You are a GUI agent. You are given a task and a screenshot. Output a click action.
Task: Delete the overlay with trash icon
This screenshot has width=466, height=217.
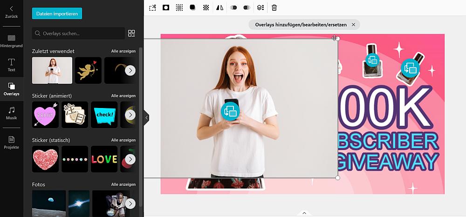(274, 8)
